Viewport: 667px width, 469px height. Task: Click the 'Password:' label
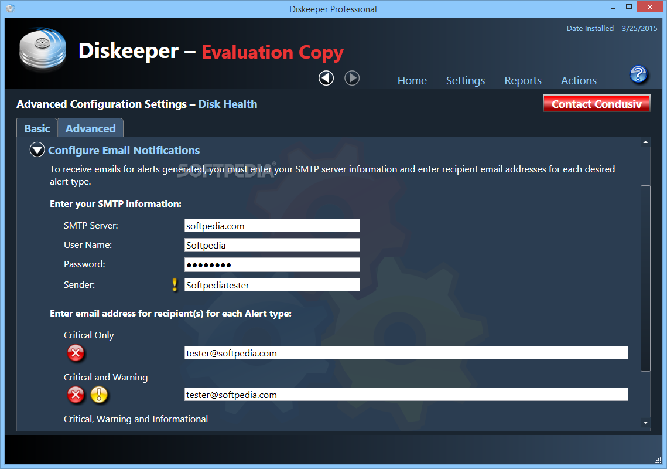[x=84, y=264]
